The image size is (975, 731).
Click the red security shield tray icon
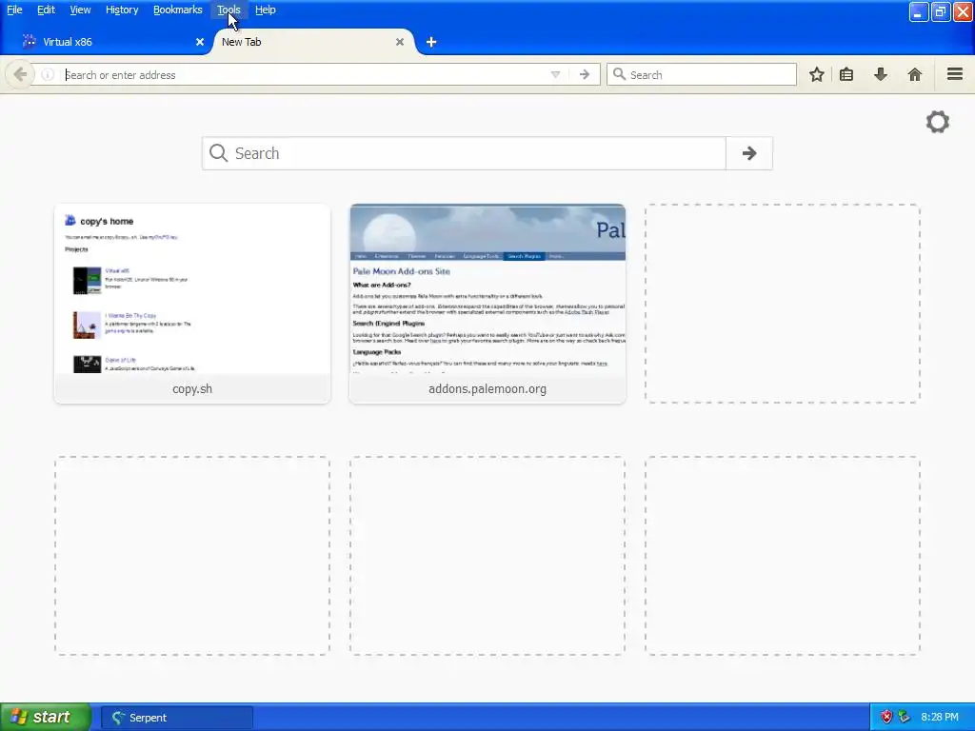886,717
